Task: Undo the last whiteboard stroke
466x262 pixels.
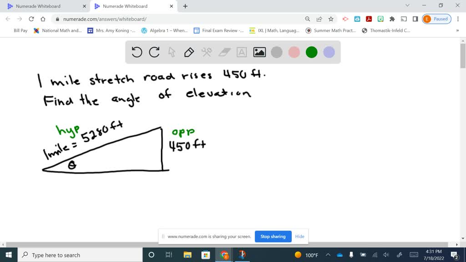Action: pyautogui.click(x=137, y=52)
